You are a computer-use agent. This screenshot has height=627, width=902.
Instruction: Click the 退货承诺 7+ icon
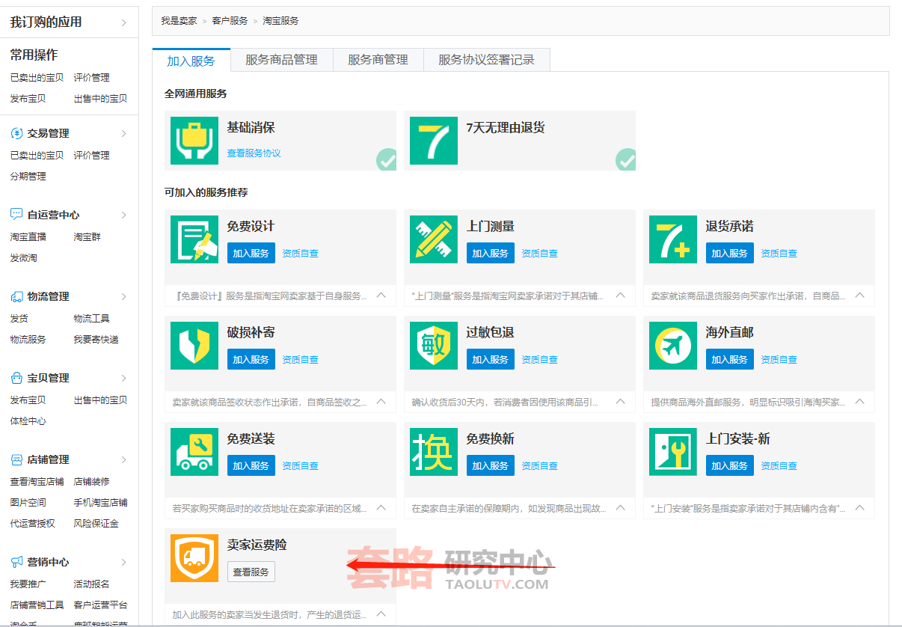coord(673,239)
